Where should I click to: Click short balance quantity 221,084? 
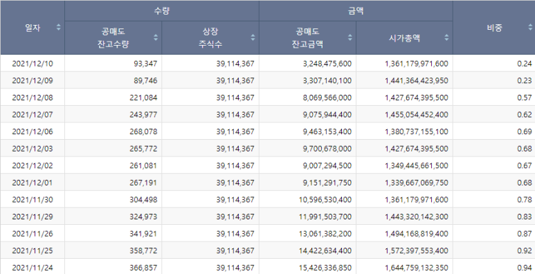tap(143, 98)
